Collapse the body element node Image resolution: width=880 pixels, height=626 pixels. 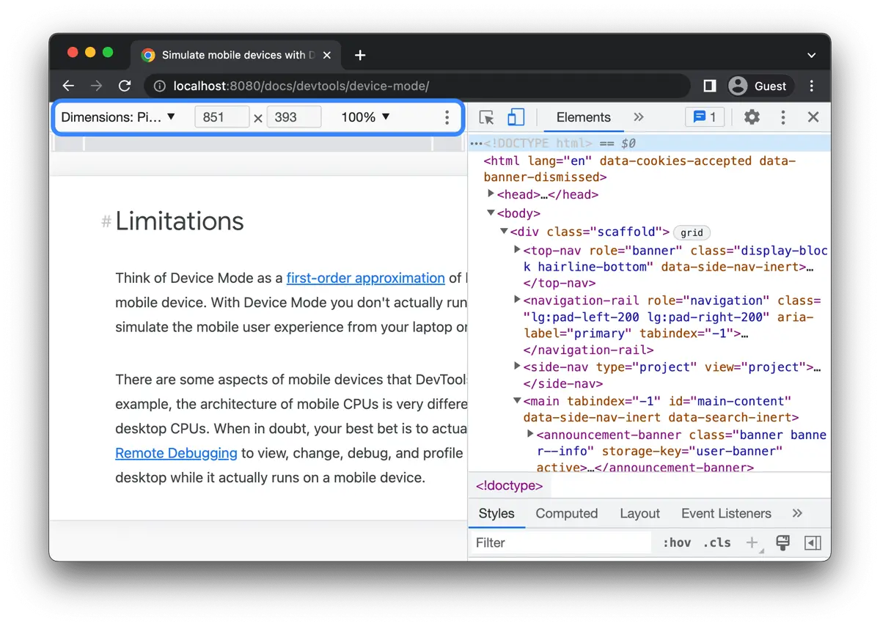(491, 213)
